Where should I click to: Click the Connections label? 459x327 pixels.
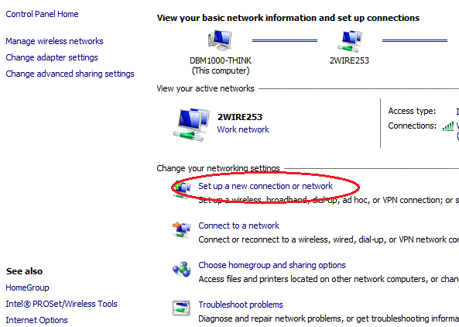coord(412,126)
